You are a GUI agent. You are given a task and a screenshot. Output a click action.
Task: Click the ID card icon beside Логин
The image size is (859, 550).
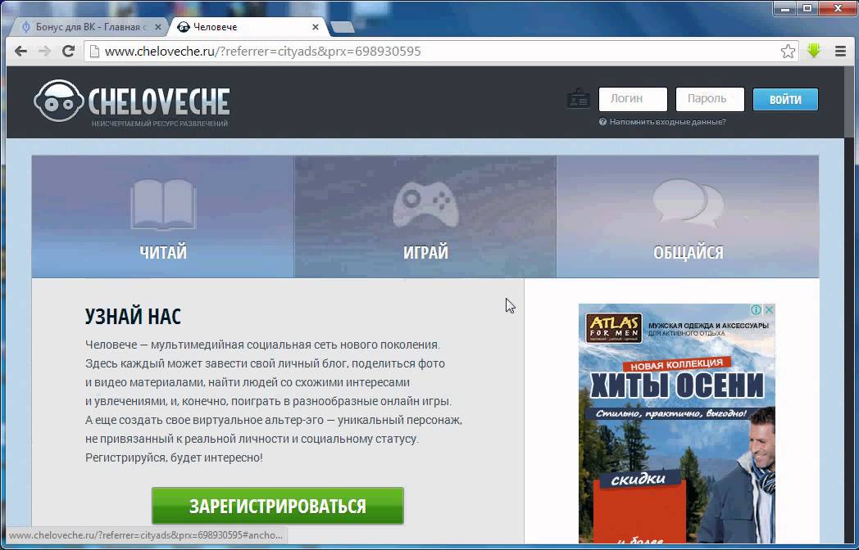578,99
